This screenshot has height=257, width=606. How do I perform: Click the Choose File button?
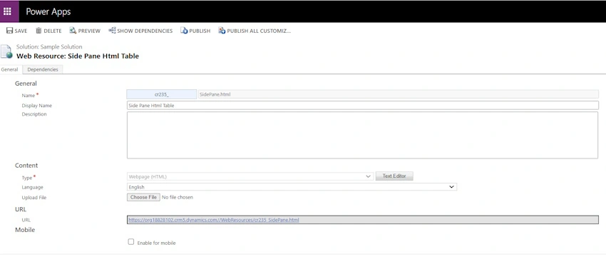tap(143, 198)
